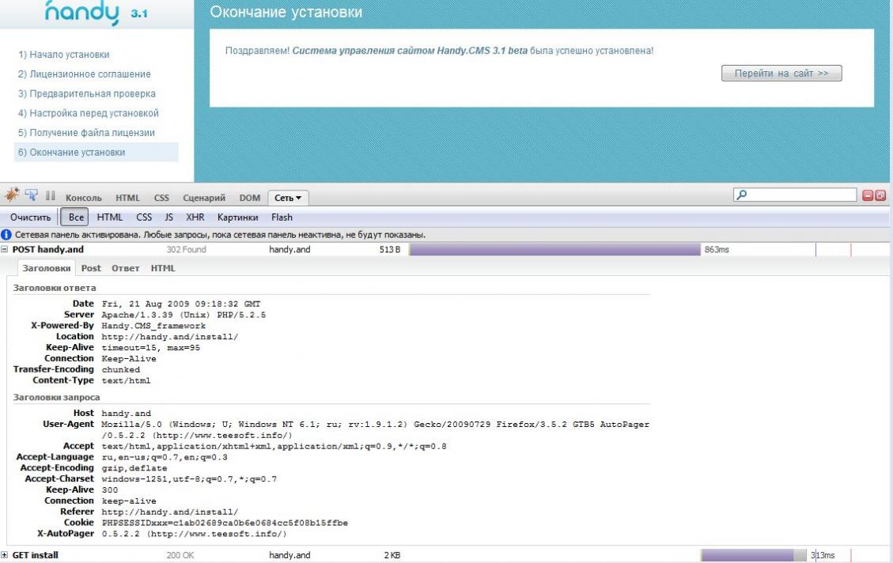Click the purple POST request timeline bar

(554, 250)
